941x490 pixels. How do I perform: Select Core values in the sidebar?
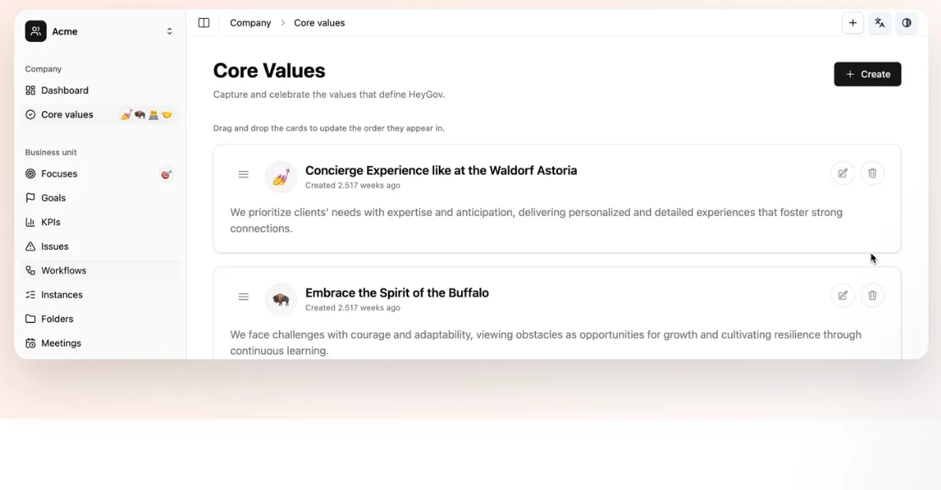pyautogui.click(x=67, y=115)
